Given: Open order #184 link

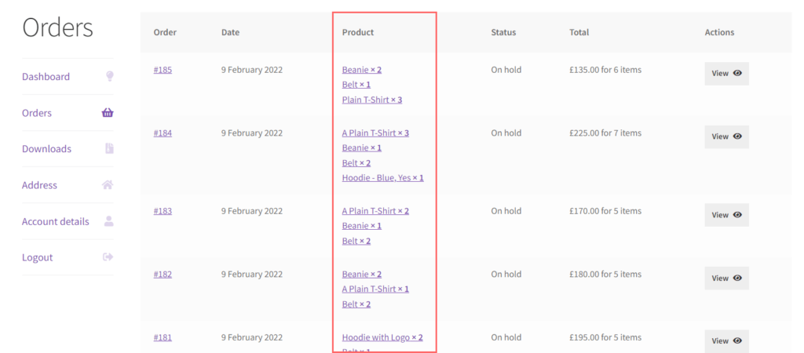Looking at the screenshot, I should click(163, 133).
